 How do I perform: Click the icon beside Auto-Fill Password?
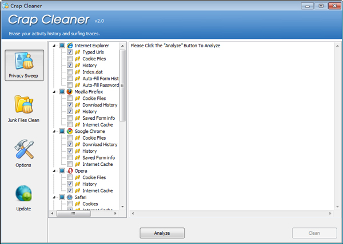[x=77, y=85]
